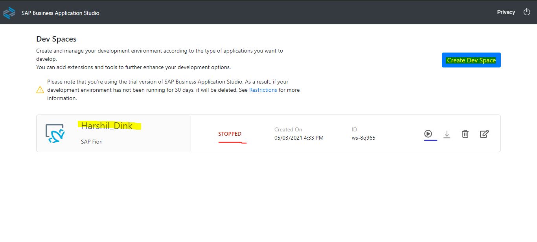Click the SAP Fiori dev space type icon

point(55,133)
